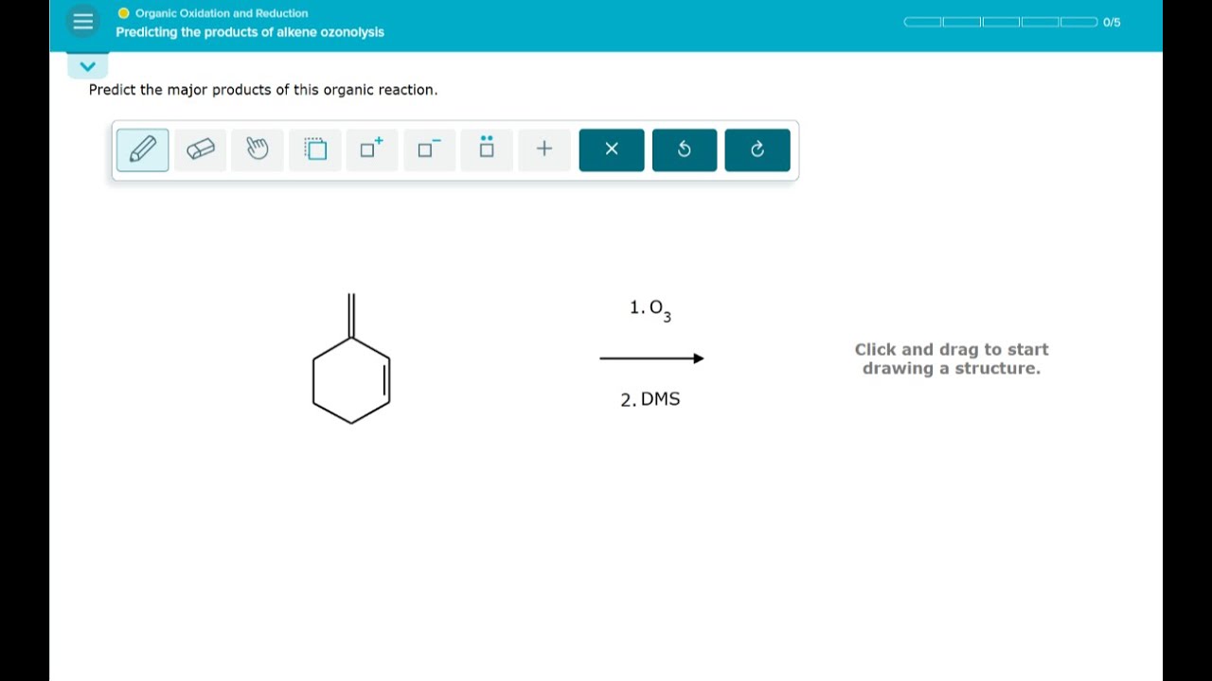
Task: Select the lone pair electrons tool
Action: tap(487, 149)
